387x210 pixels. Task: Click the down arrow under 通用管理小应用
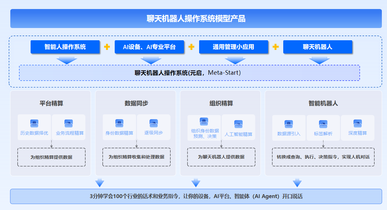pos(235,60)
